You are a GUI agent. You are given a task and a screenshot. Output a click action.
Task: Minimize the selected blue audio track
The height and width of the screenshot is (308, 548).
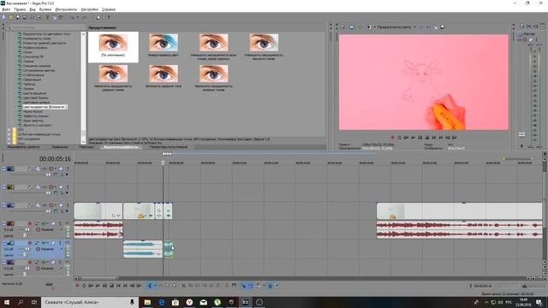(x=3, y=243)
